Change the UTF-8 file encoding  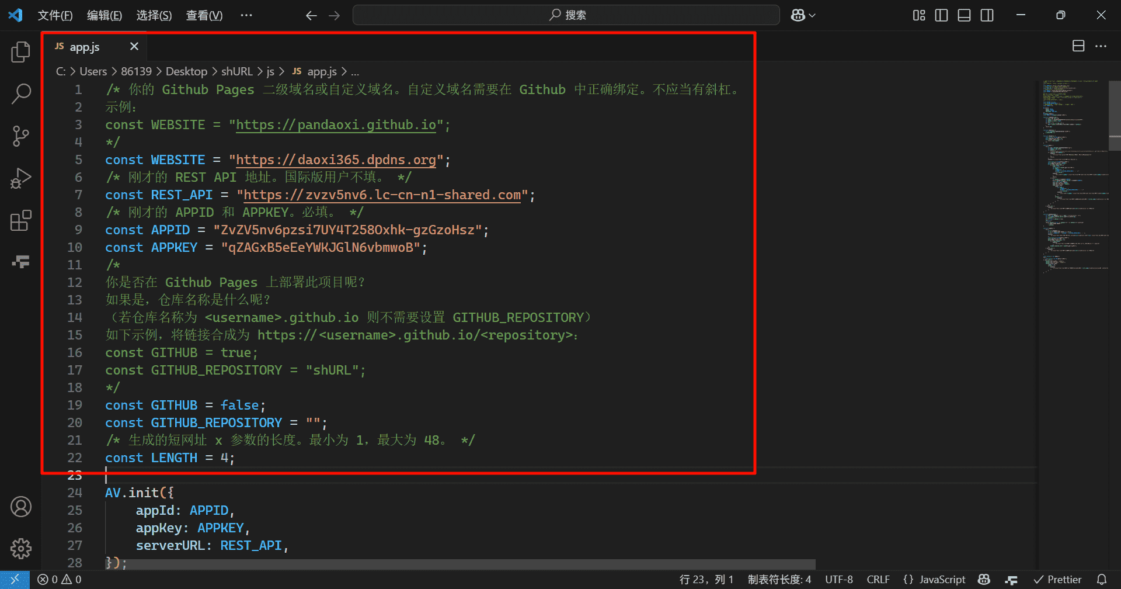coord(839,580)
